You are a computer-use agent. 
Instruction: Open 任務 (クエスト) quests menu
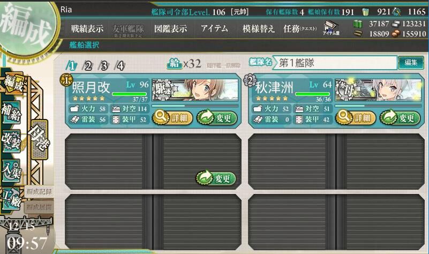pos(300,28)
